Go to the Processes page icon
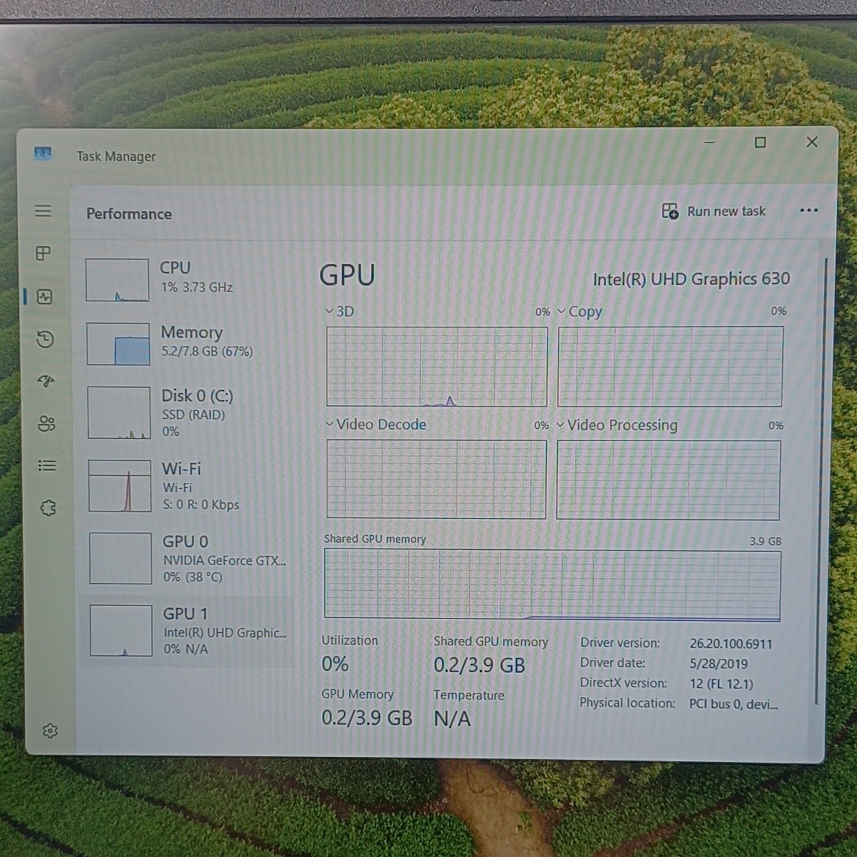Viewport: 857px width, 857px height. [43, 254]
